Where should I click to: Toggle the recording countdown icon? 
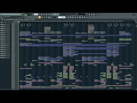pyautogui.click(x=44, y=15)
